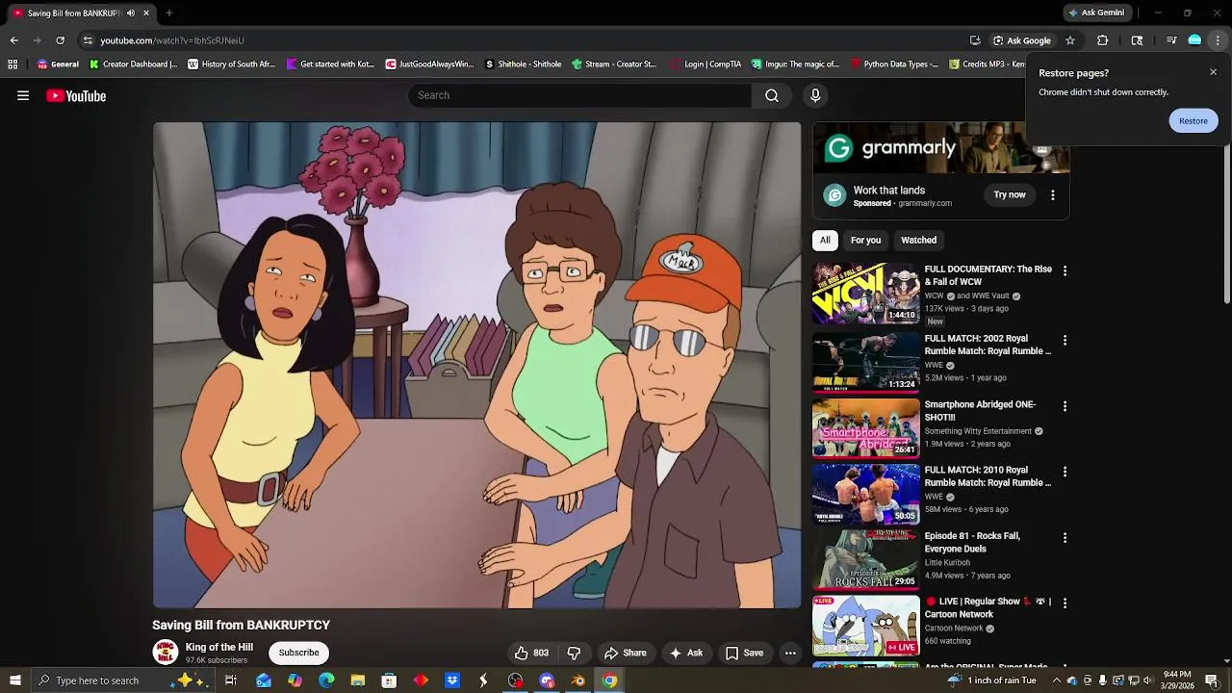Select the For you filter chip

pos(865,240)
